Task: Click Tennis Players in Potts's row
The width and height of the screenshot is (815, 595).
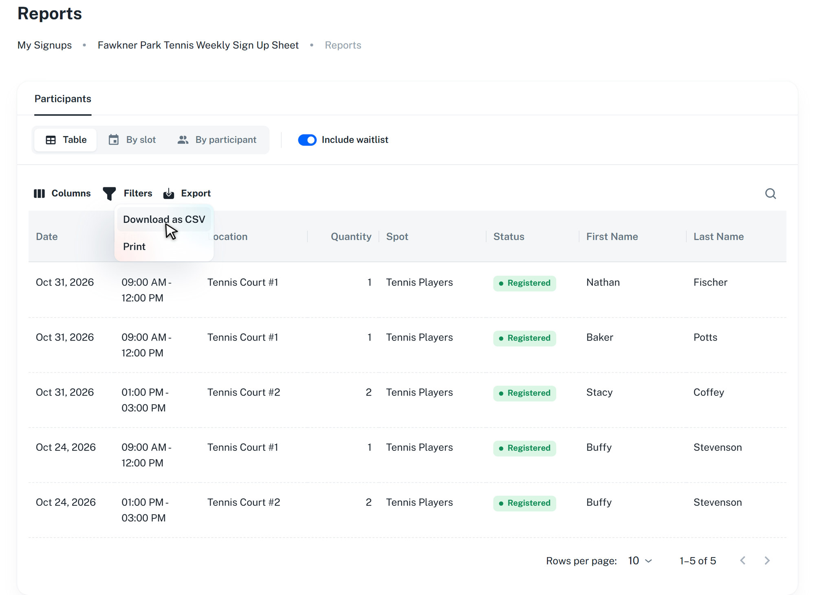Action: (419, 337)
